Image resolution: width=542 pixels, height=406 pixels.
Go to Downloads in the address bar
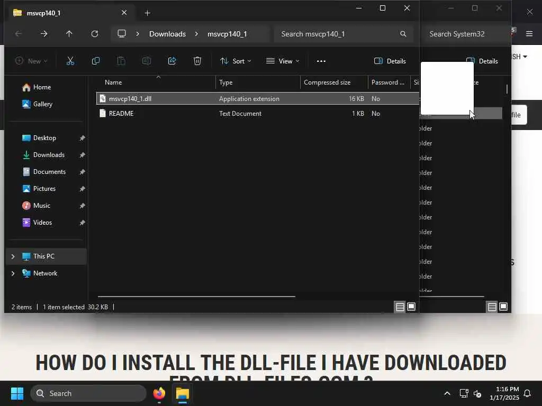coord(167,34)
